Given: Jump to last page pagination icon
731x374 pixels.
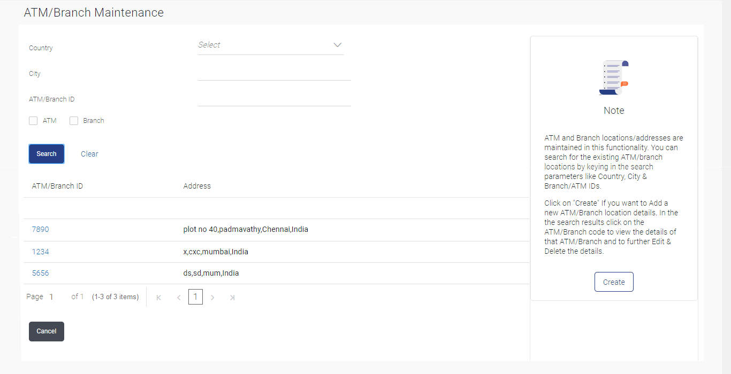Looking at the screenshot, I should [232, 298].
